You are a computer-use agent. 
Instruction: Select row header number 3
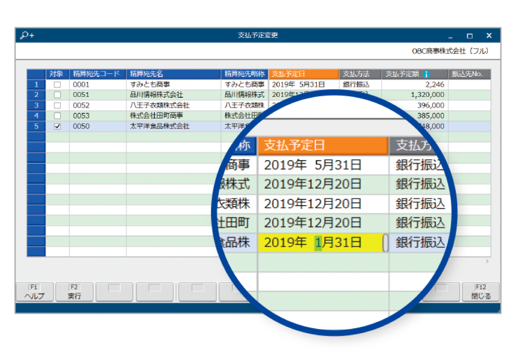[x=36, y=106]
